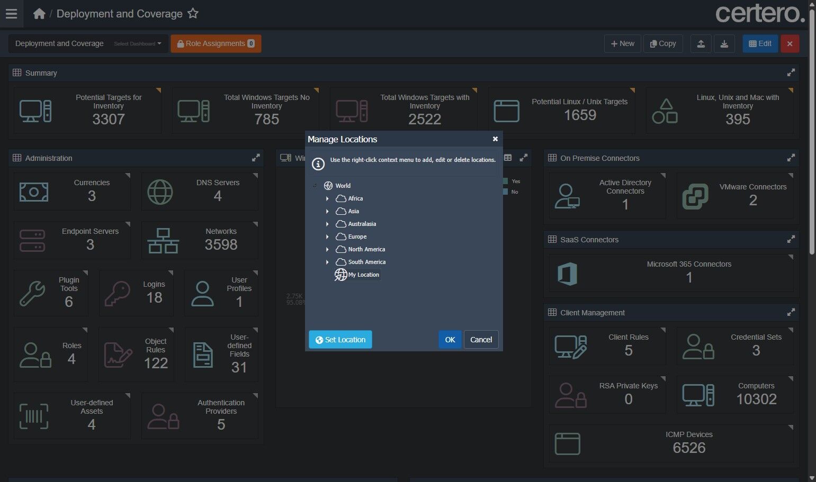The height and width of the screenshot is (482, 816).
Task: Click the upload dashboard icon button
Action: tap(701, 43)
